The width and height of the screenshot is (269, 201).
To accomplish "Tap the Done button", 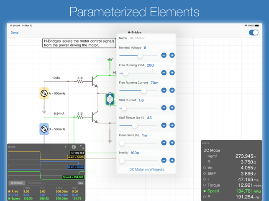I will coord(14,33).
